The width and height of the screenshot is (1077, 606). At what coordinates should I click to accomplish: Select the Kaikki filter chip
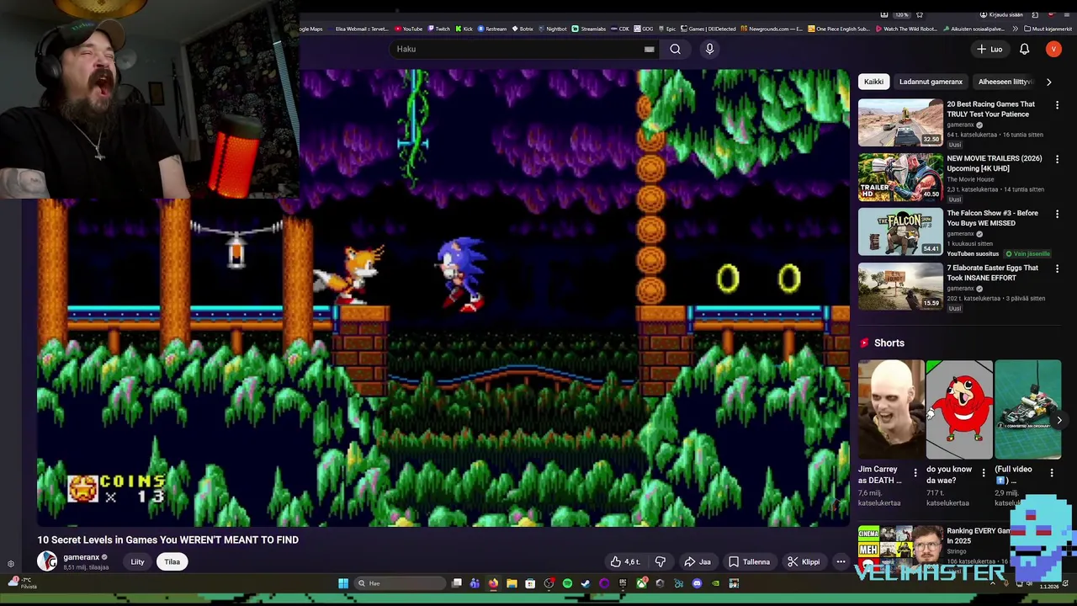(x=873, y=82)
